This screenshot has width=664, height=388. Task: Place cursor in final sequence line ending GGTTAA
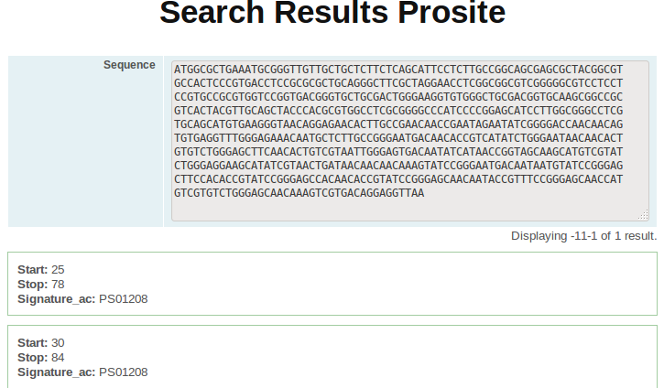(x=299, y=193)
